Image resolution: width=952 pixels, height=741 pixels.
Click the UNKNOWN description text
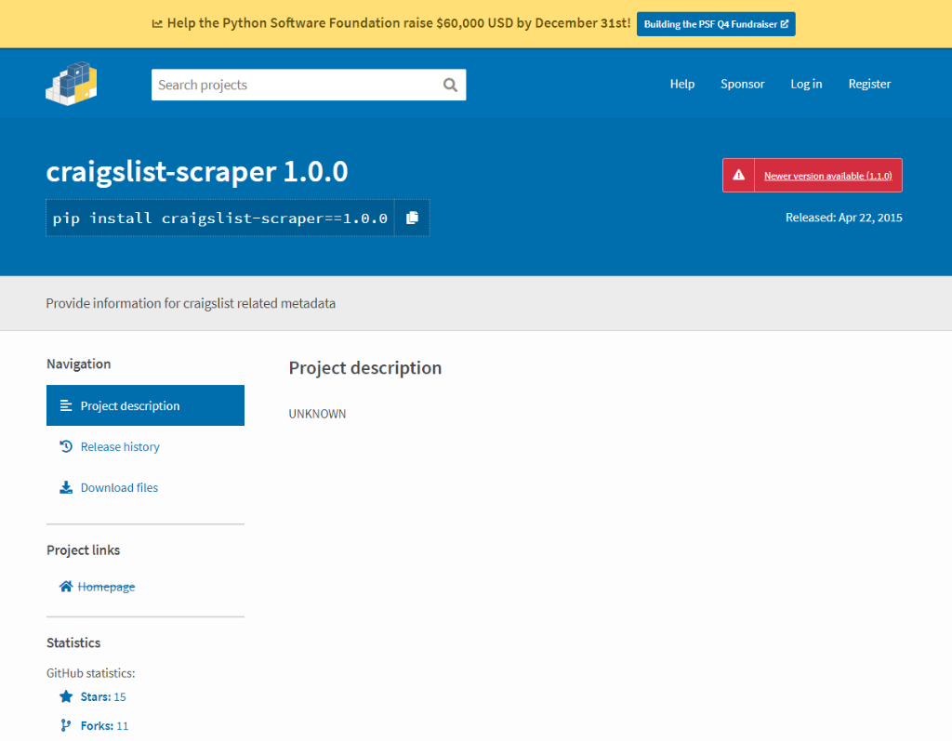click(x=317, y=414)
